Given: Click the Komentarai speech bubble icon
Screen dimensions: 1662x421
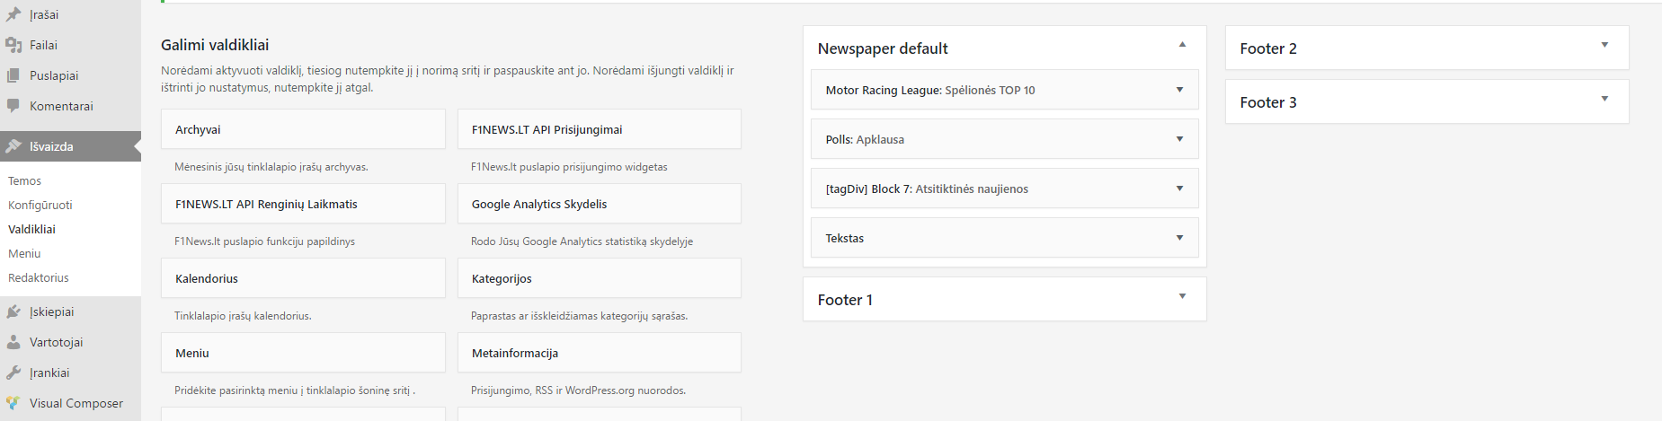Looking at the screenshot, I should tap(13, 106).
